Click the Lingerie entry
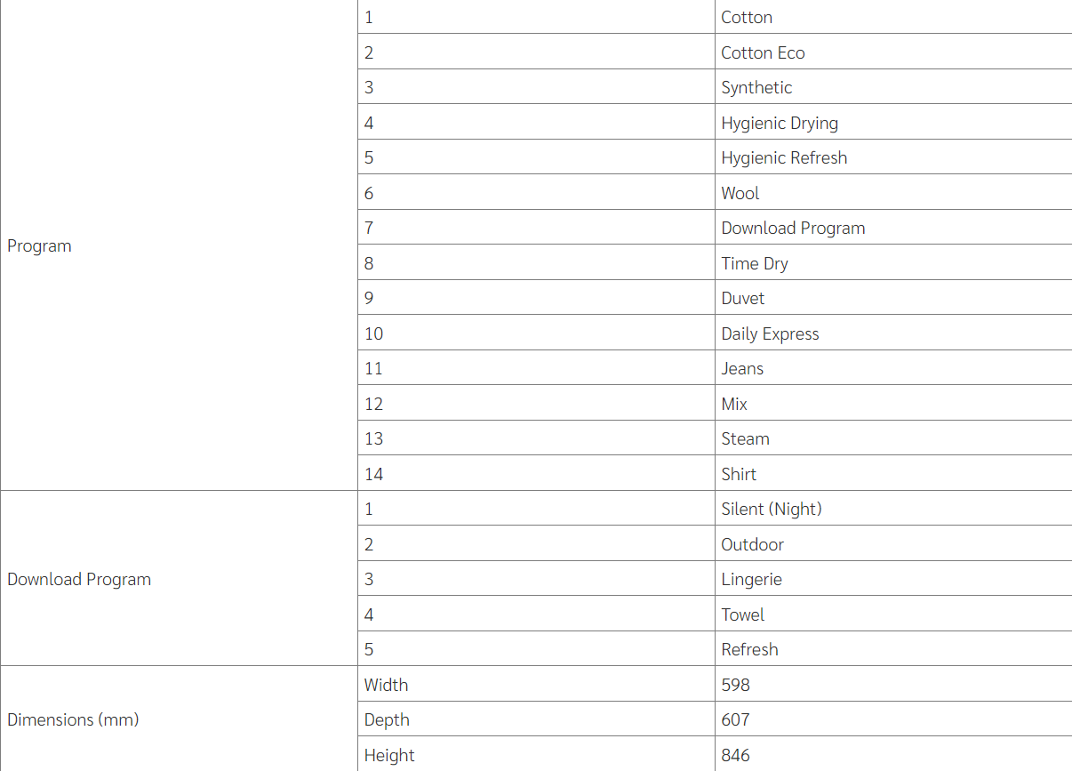 [x=751, y=579]
